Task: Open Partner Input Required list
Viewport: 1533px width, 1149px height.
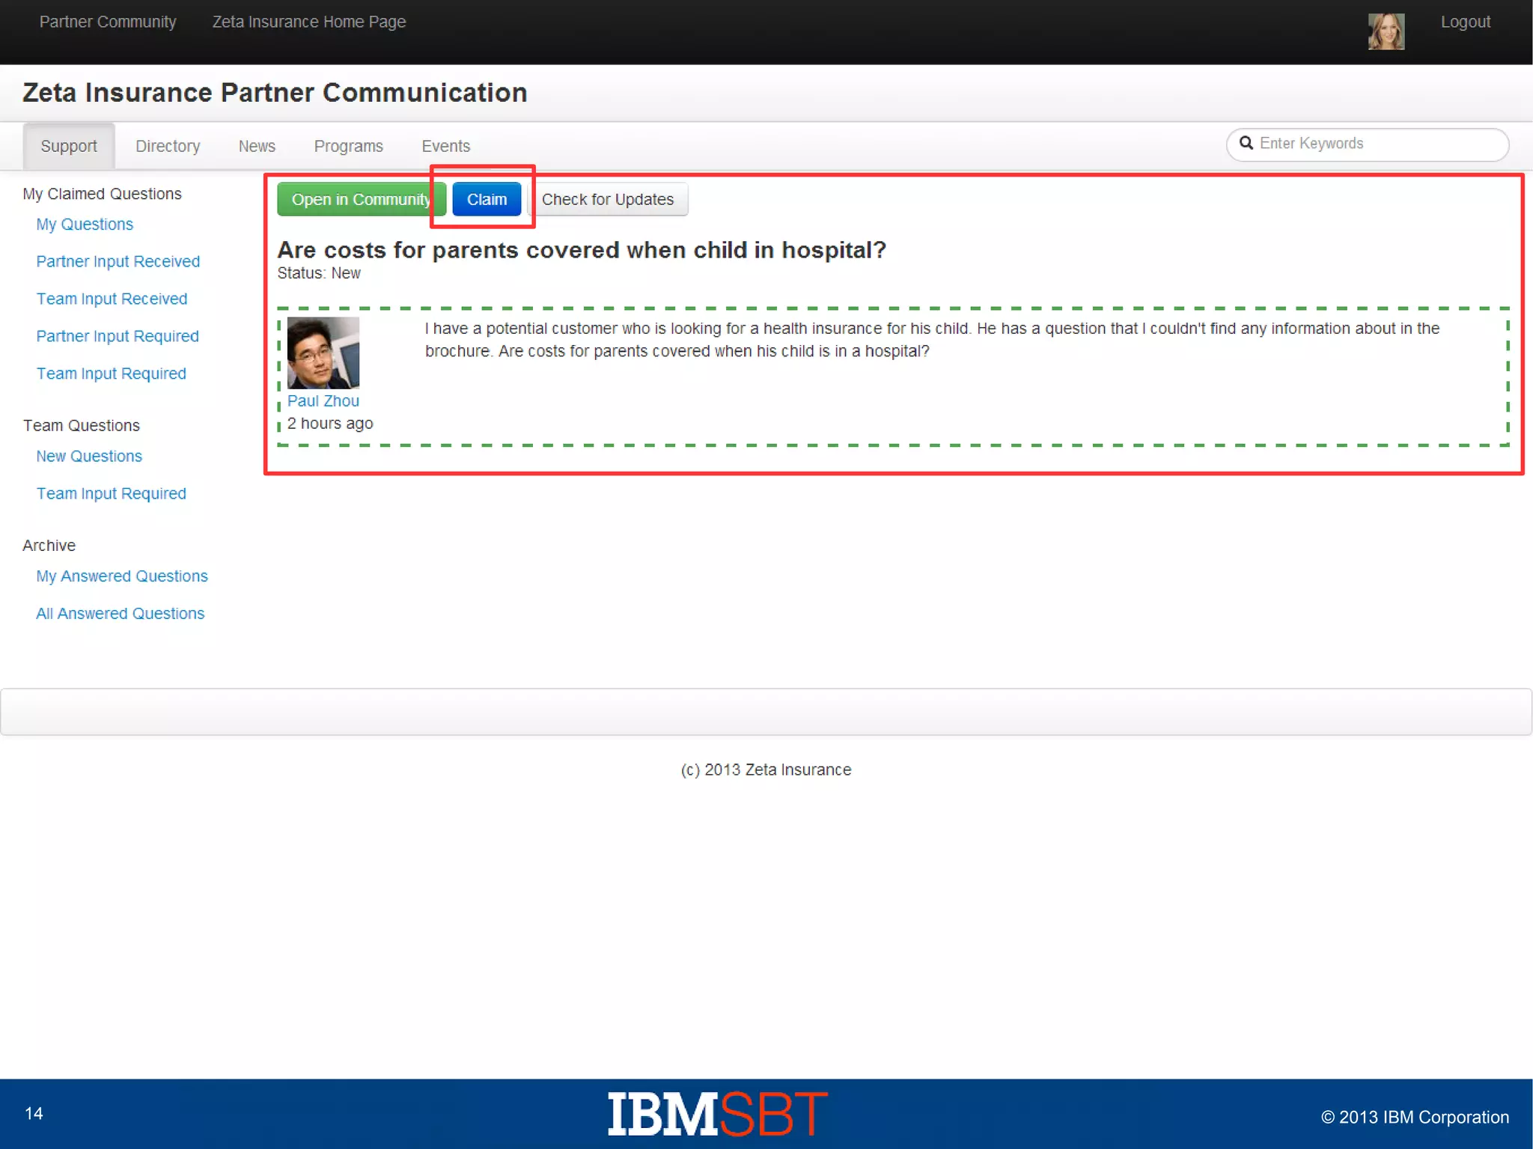Action: 118,336
